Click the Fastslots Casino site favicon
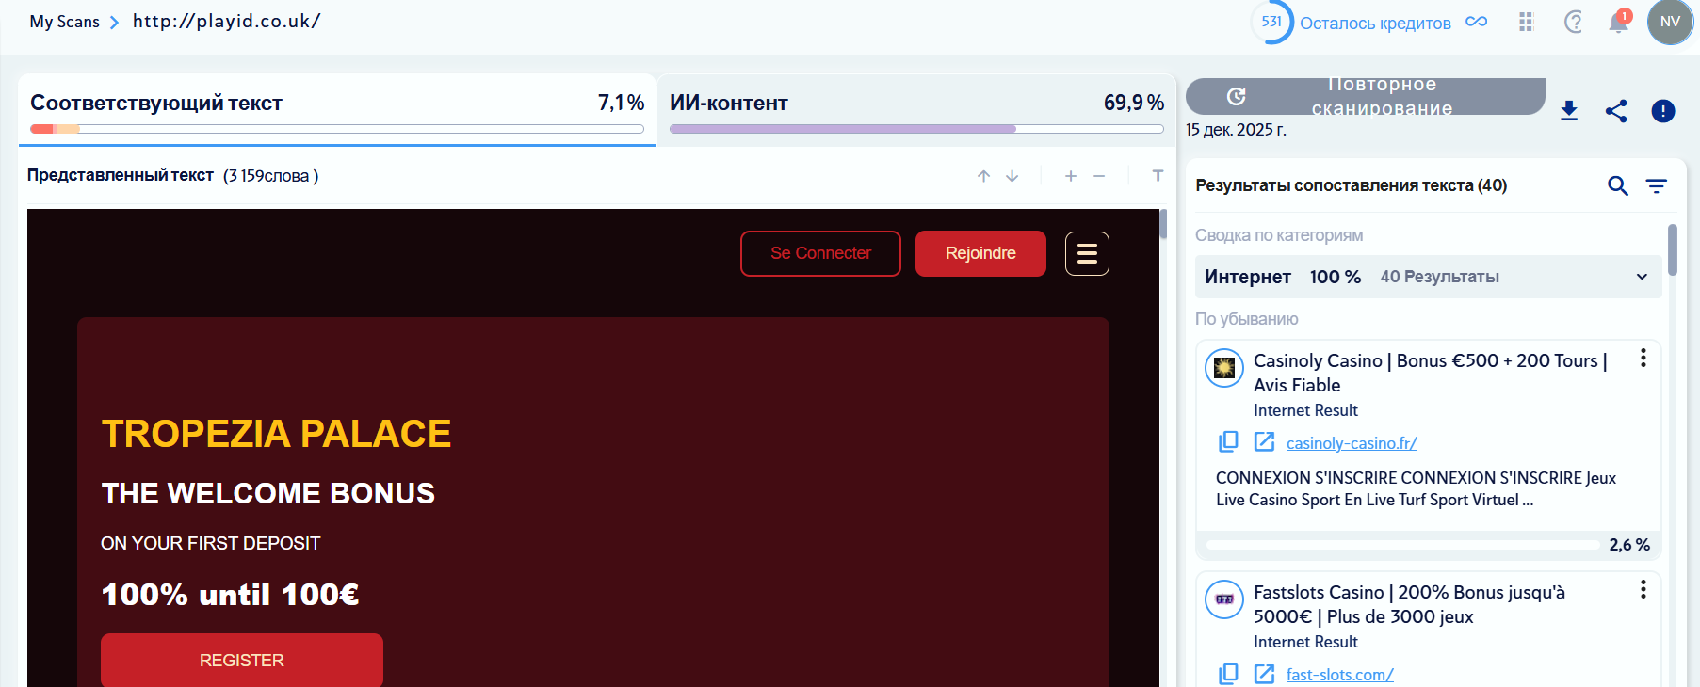This screenshot has width=1700, height=687. [x=1224, y=599]
